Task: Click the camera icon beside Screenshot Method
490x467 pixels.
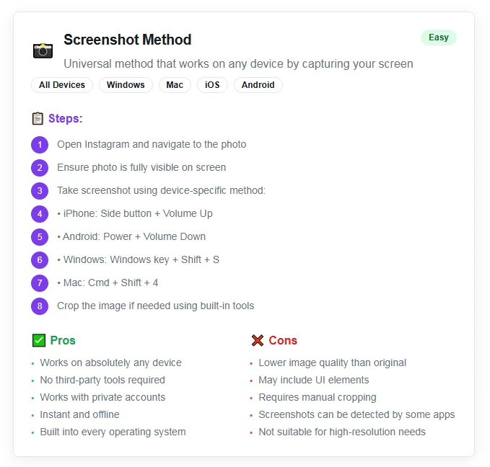Action: pyautogui.click(x=43, y=50)
